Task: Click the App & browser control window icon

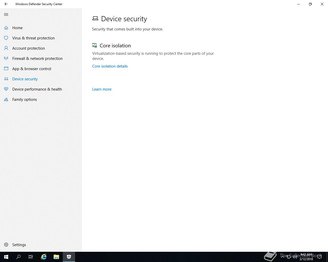Action: tap(6, 69)
